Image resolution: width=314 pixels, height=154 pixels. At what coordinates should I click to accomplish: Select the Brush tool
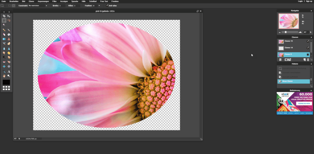(9, 30)
